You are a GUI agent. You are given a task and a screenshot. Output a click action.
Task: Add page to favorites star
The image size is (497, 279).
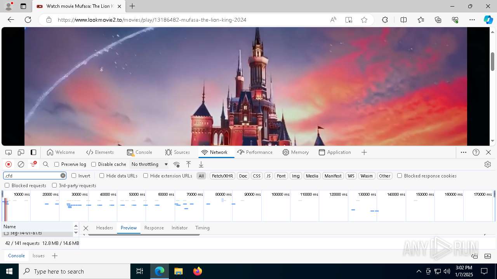click(364, 20)
